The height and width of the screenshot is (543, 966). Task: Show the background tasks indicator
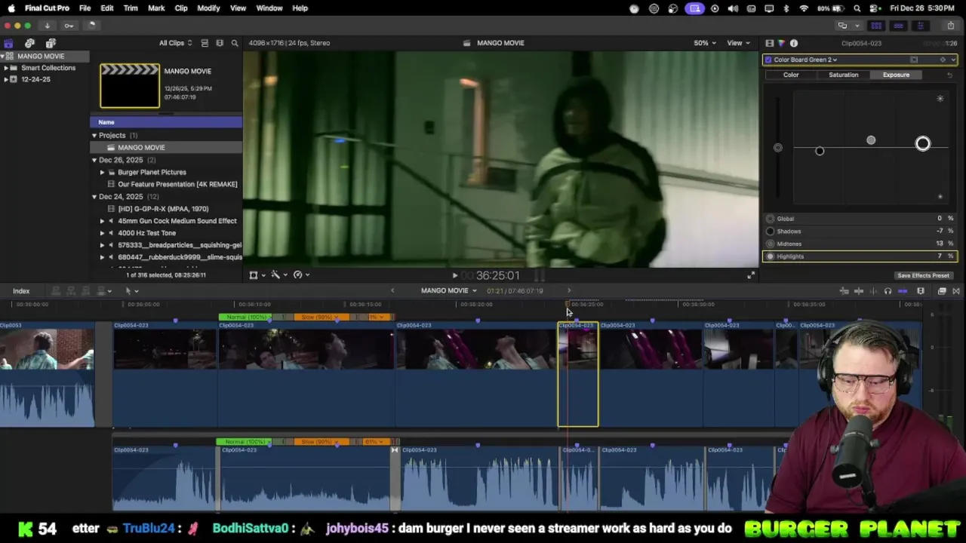[x=91, y=26]
